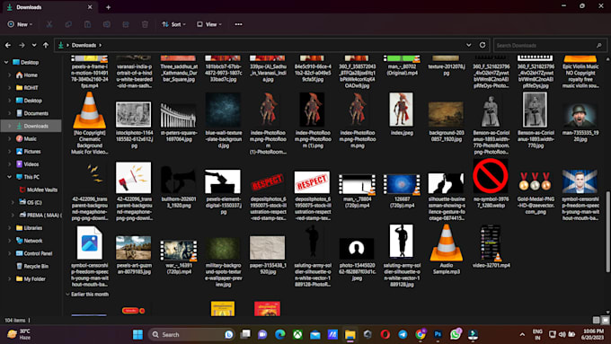
Task: Open recent locations dropdown arrow
Action: click(34, 45)
